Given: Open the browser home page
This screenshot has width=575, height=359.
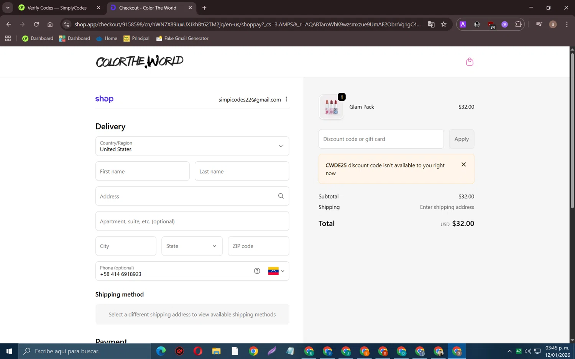Looking at the screenshot, I should (x=50, y=24).
